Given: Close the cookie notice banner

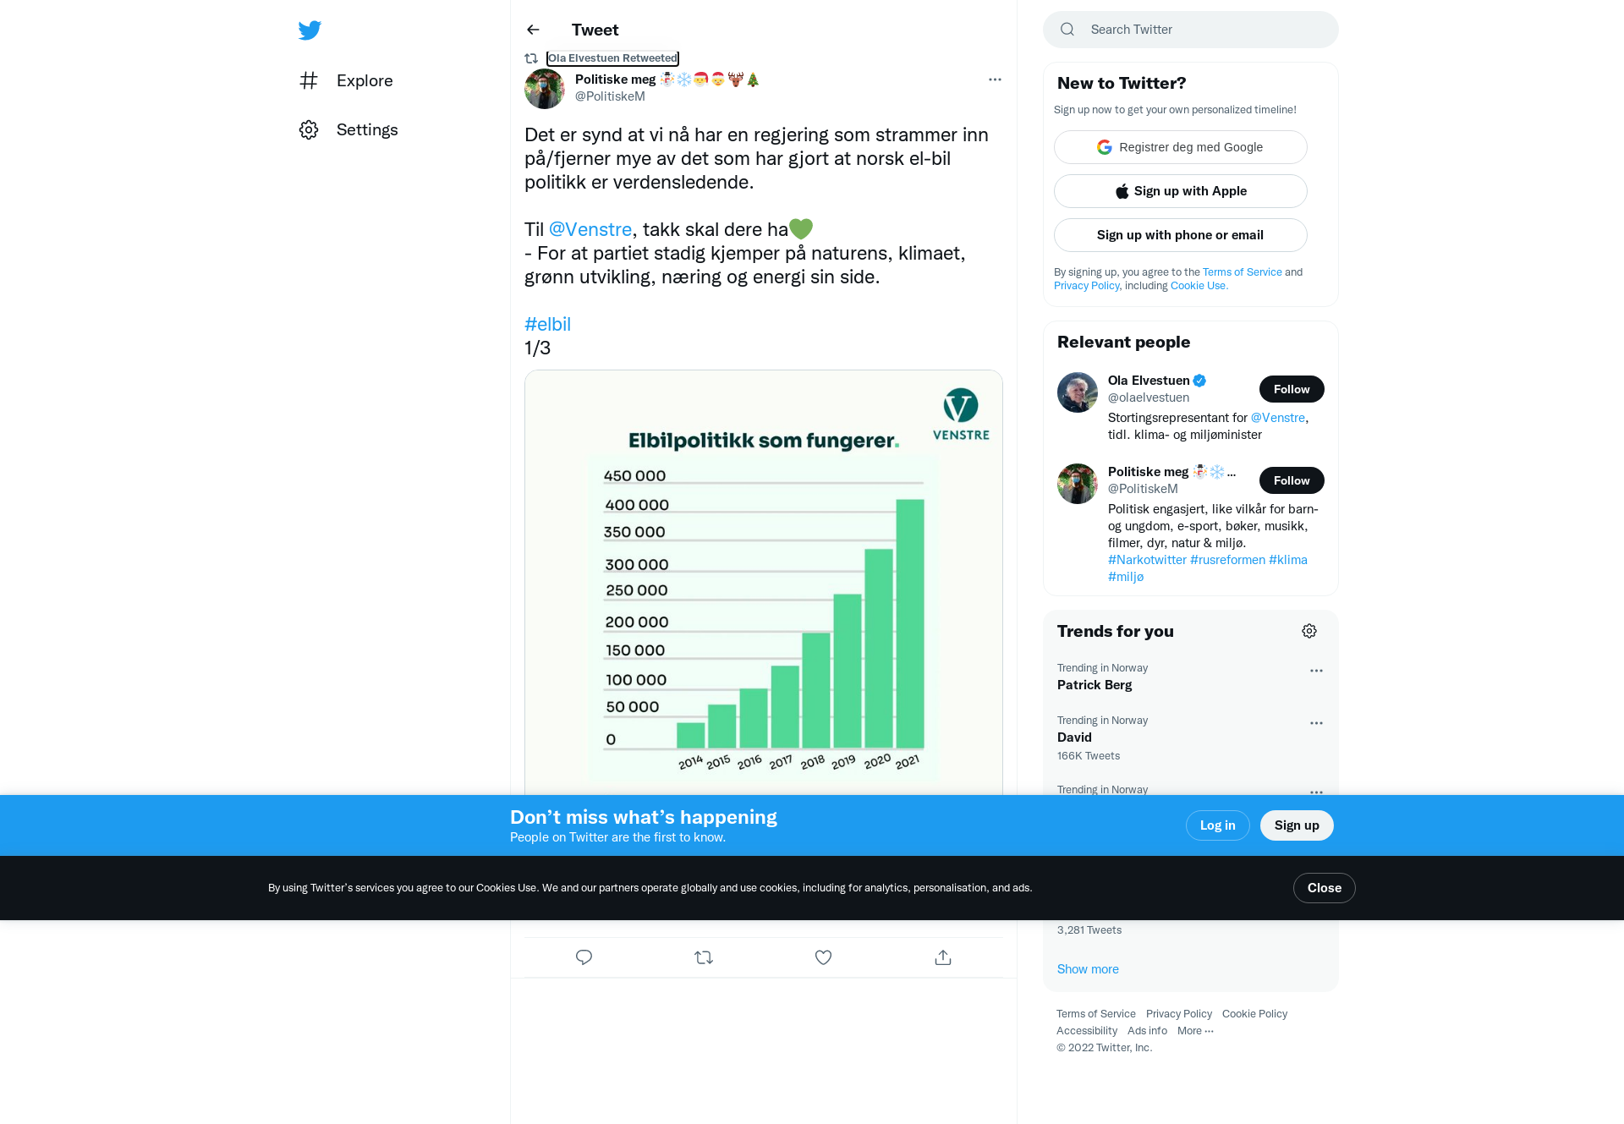Looking at the screenshot, I should pyautogui.click(x=1324, y=888).
